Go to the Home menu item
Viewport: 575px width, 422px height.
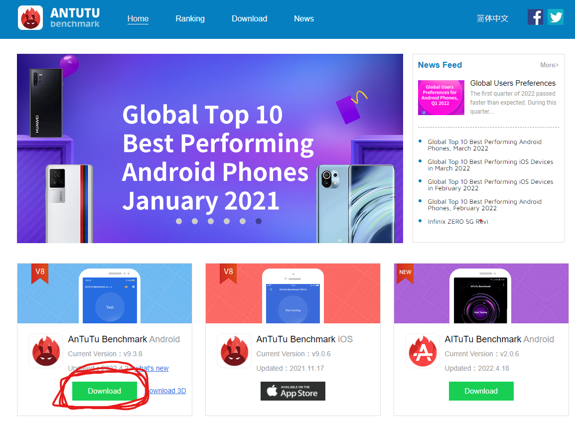tap(138, 19)
